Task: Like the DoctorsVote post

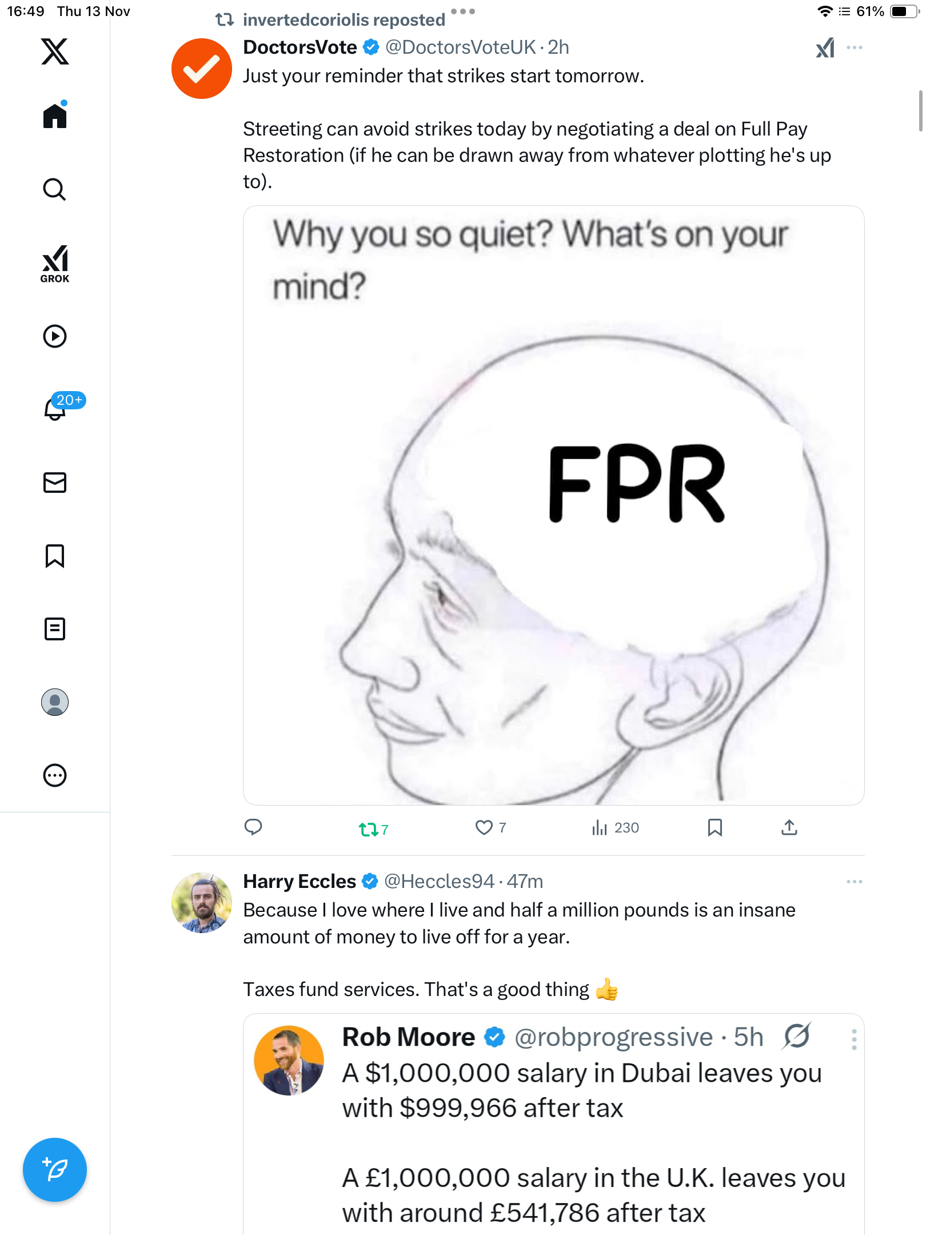Action: click(x=484, y=827)
